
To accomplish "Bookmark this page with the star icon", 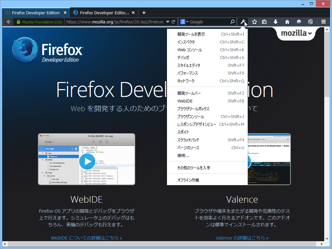I will [254, 21].
